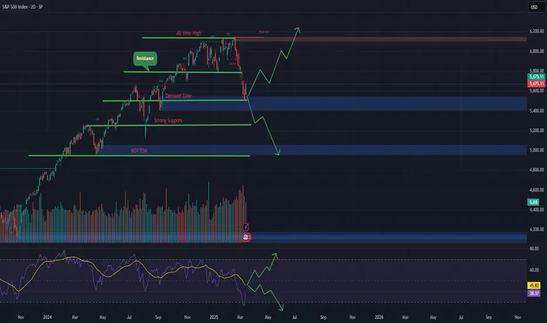
Task: Click the 4,400.00 price axis label
Action: [x=536, y=210]
